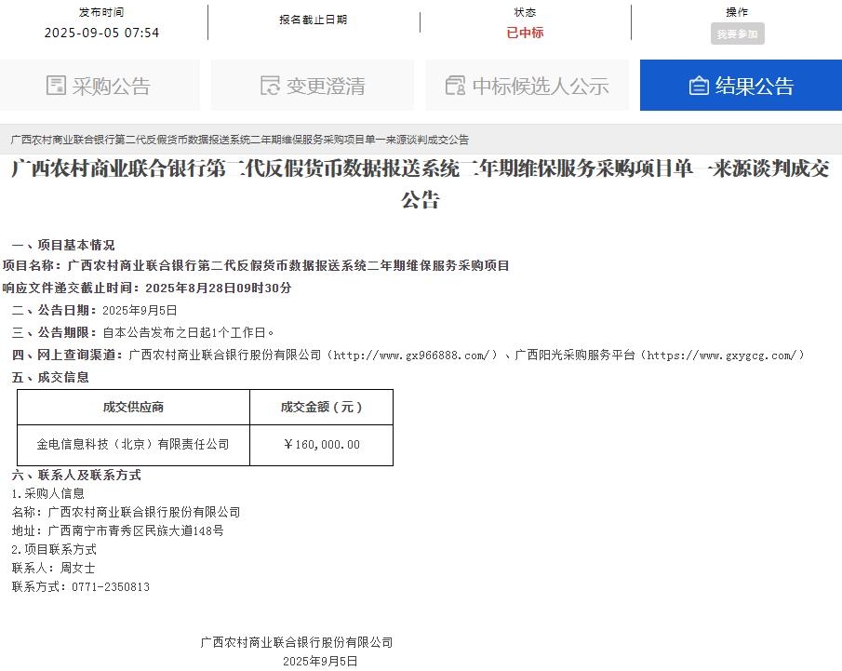Image resolution: width=842 pixels, height=671 pixels.
Task: Click the 发布时间 label
Action: click(x=101, y=12)
